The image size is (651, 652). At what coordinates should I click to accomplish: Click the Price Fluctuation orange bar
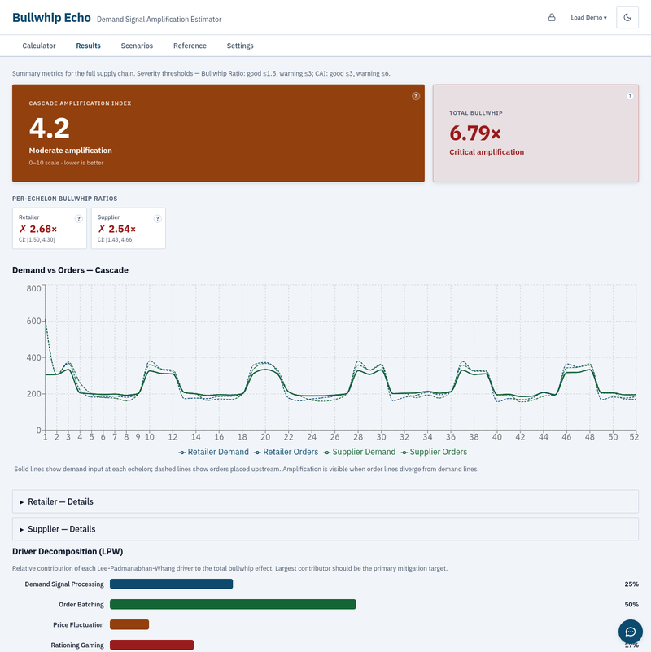click(x=129, y=624)
